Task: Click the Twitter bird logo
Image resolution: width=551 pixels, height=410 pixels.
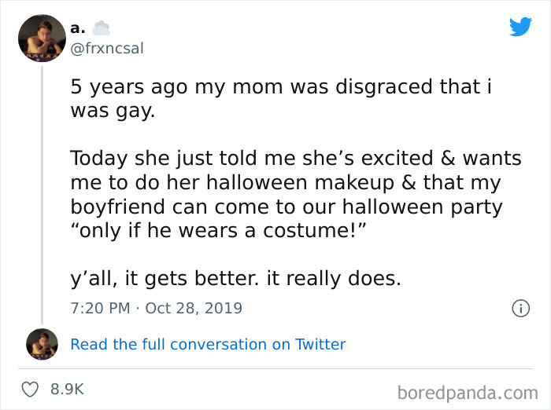Action: pos(520,26)
